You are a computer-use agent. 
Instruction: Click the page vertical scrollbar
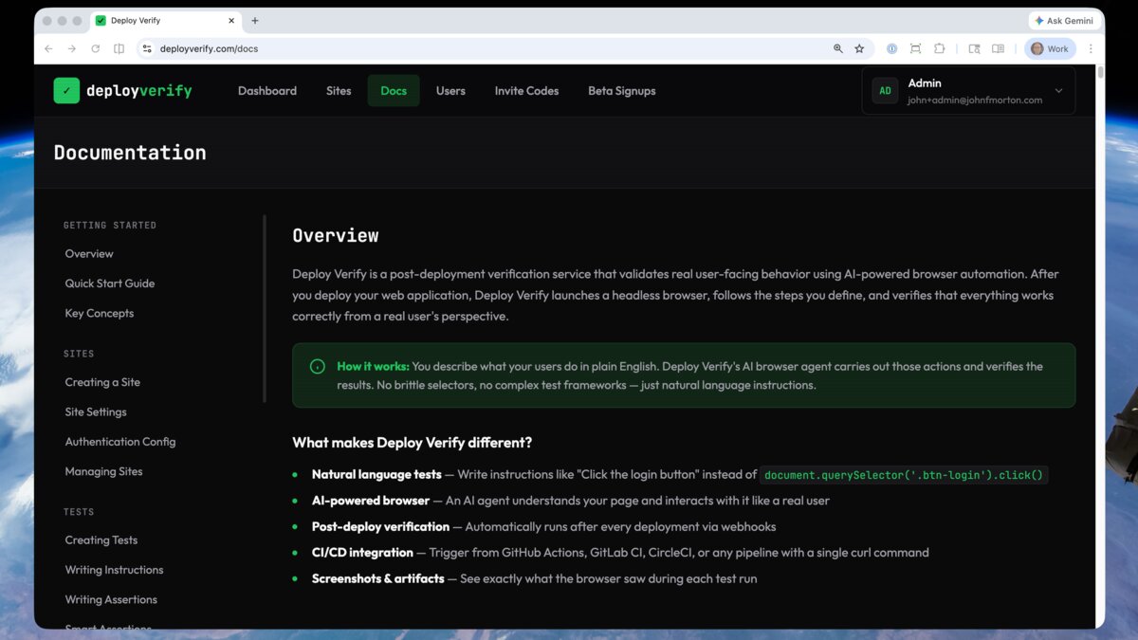tap(1100, 72)
